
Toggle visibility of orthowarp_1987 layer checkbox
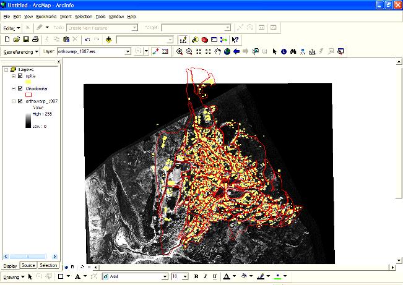[x=20, y=101]
